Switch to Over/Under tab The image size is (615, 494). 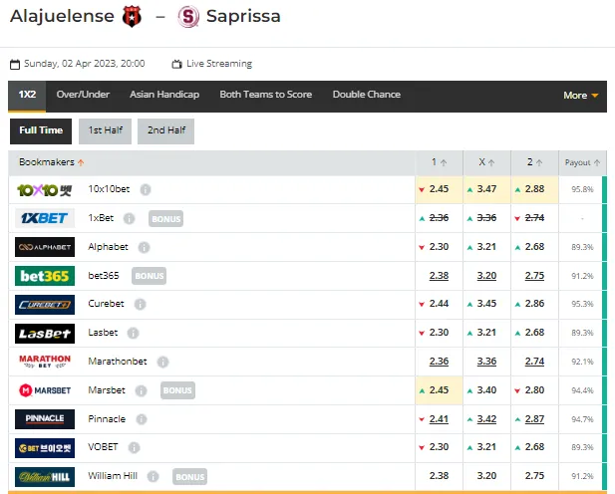tap(83, 95)
